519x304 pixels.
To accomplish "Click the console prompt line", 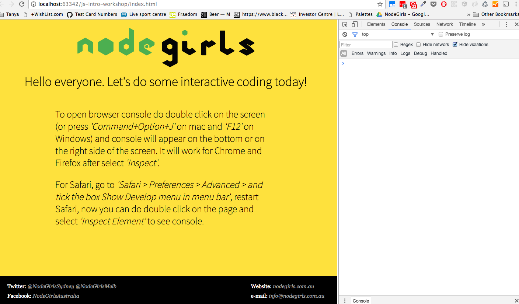I will pyautogui.click(x=429, y=63).
